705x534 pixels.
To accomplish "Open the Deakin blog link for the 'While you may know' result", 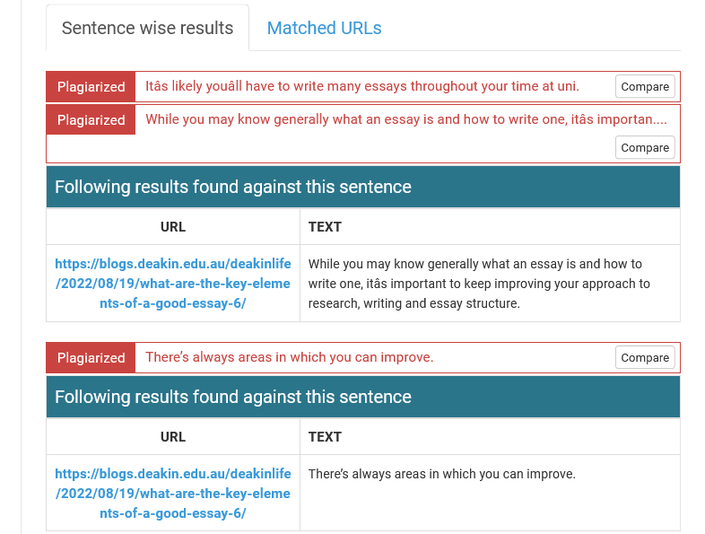I will (x=173, y=284).
